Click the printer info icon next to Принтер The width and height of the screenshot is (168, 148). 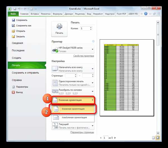[x=93, y=41]
